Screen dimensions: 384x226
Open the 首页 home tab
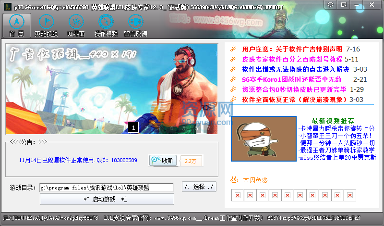tap(17, 25)
